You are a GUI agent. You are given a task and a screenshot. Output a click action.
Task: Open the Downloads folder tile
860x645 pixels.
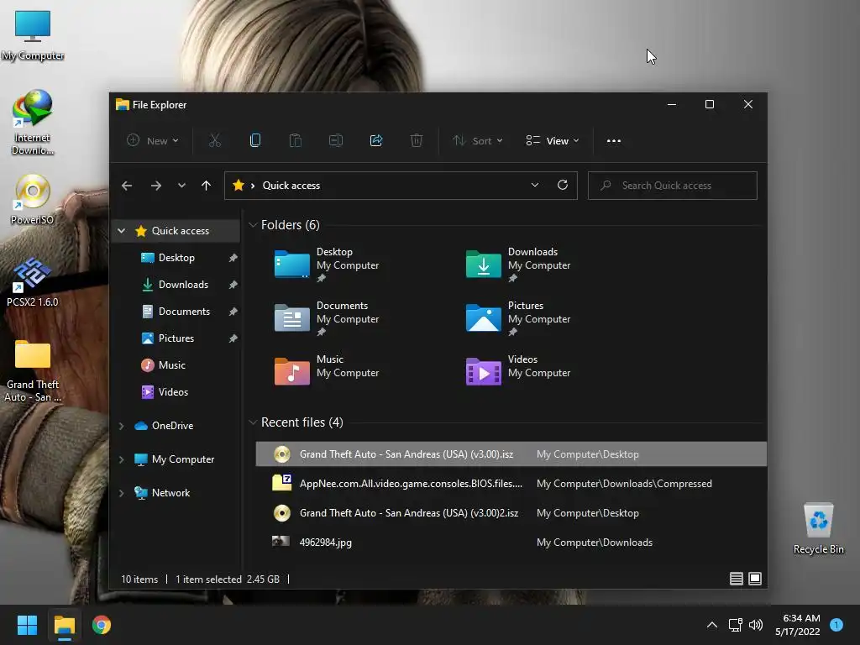519,265
